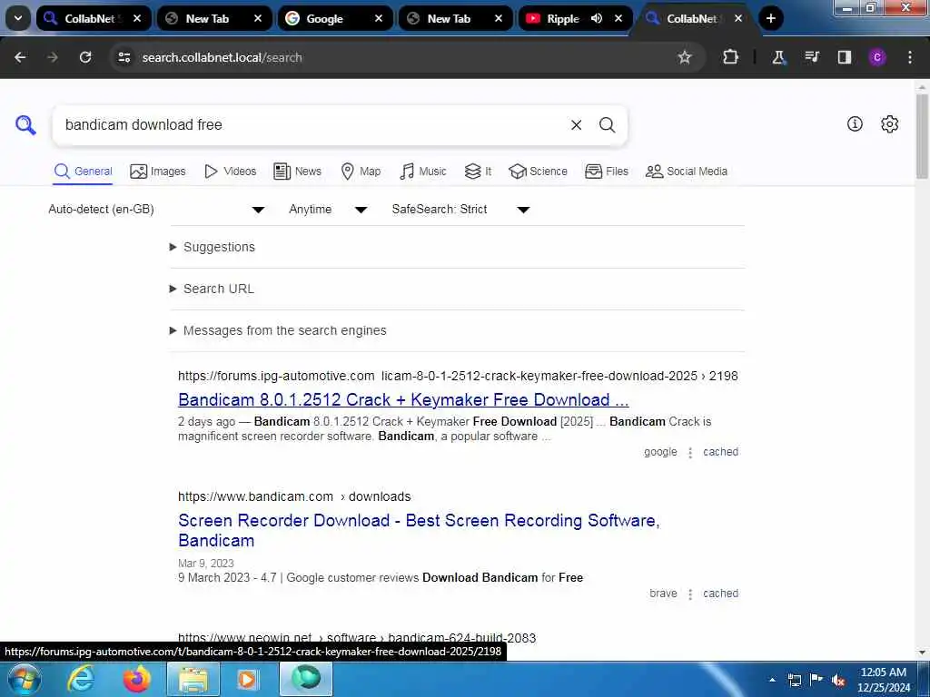The height and width of the screenshot is (697, 930).
Task: Switch to Images category
Action: [158, 172]
